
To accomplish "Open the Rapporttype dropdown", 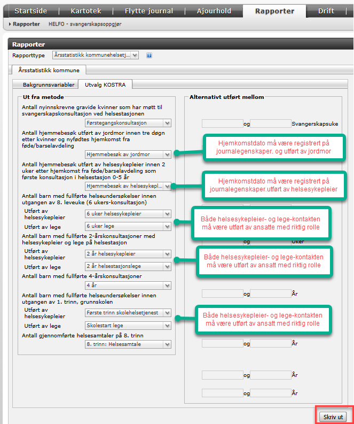I will [96, 55].
